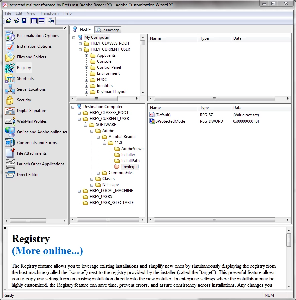Open the Direct Editor icon
Image resolution: width=296 pixels, height=300 pixels.
coord(10,175)
